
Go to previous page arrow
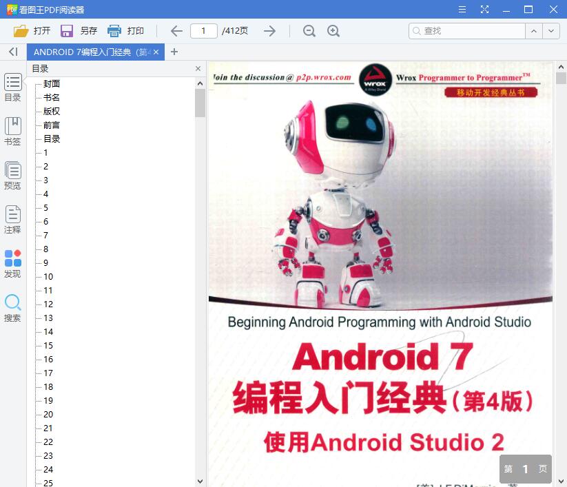click(x=176, y=31)
